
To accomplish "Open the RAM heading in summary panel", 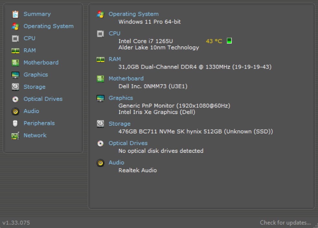I will tap(115, 59).
